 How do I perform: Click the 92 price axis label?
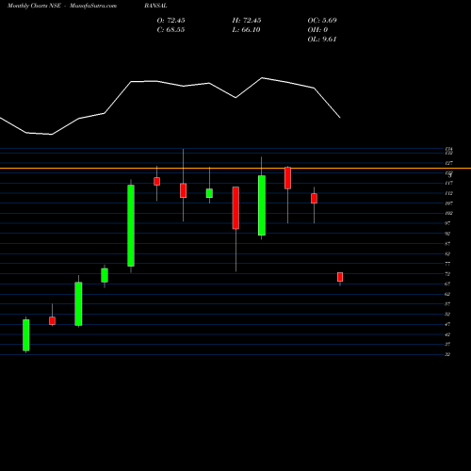(447, 234)
